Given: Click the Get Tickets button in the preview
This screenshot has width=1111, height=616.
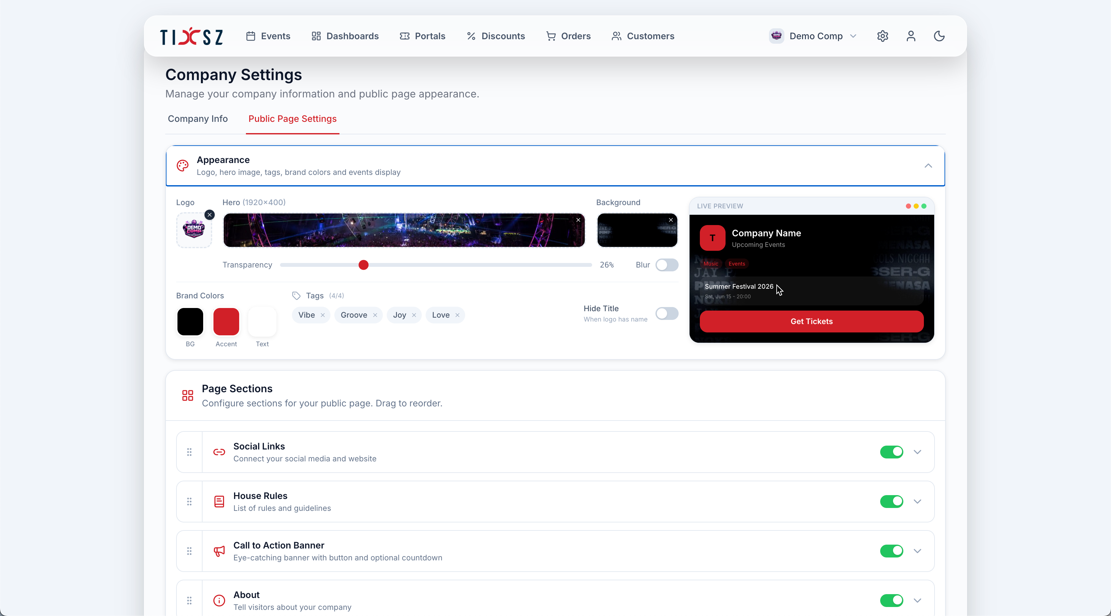Looking at the screenshot, I should point(811,322).
